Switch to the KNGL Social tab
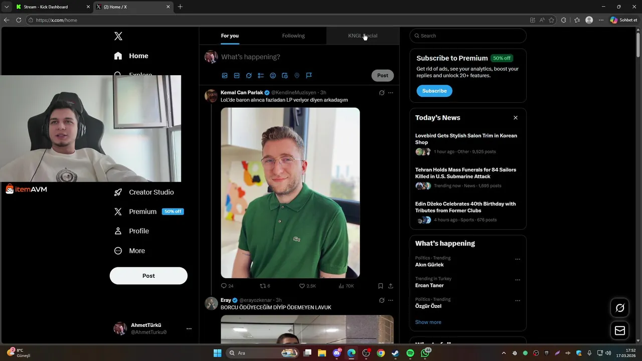 coord(363,36)
